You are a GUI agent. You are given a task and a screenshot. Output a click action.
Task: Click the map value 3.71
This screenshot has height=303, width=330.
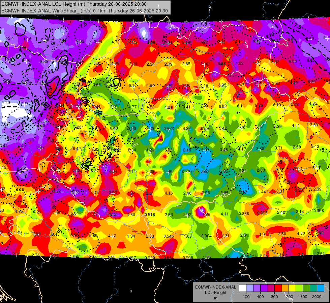click(278, 148)
